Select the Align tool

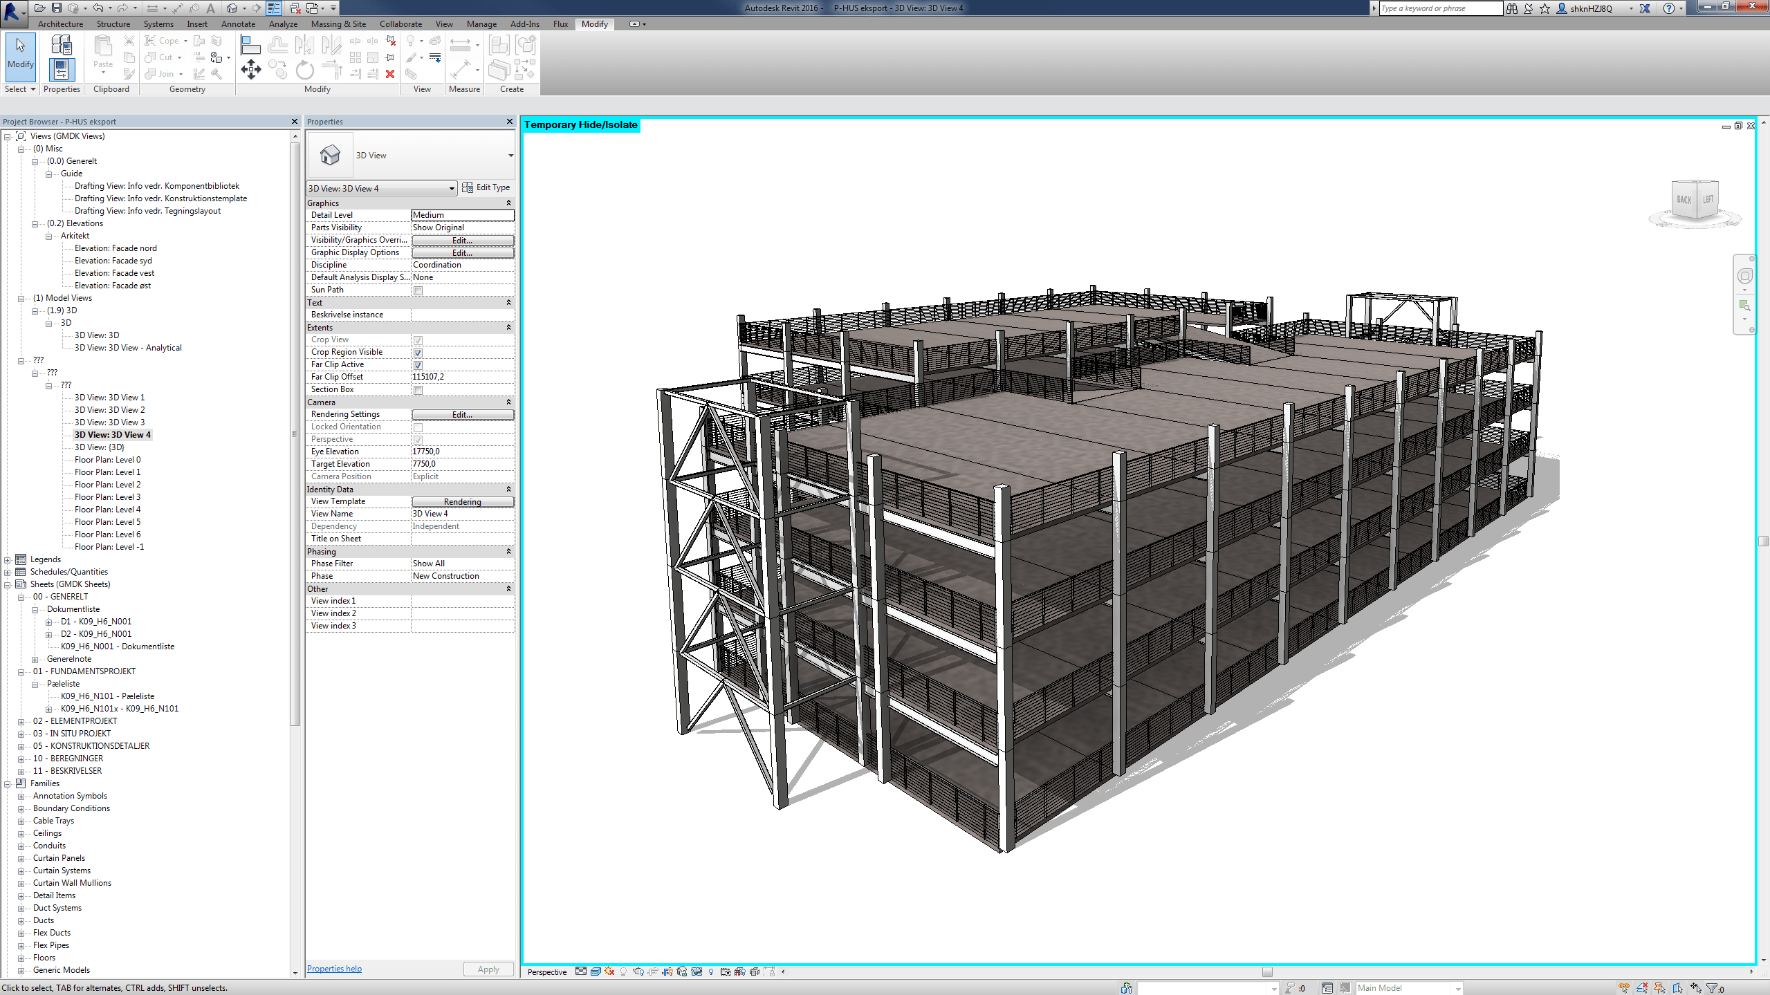click(x=250, y=44)
